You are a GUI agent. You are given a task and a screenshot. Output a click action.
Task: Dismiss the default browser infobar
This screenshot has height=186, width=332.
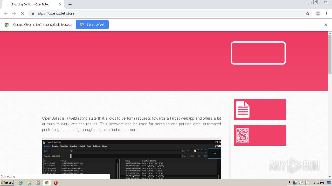[326, 25]
